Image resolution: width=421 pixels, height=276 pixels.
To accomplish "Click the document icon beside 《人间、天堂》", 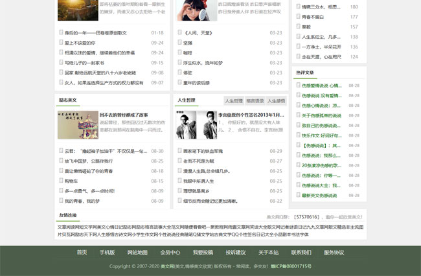I will 179,32.
